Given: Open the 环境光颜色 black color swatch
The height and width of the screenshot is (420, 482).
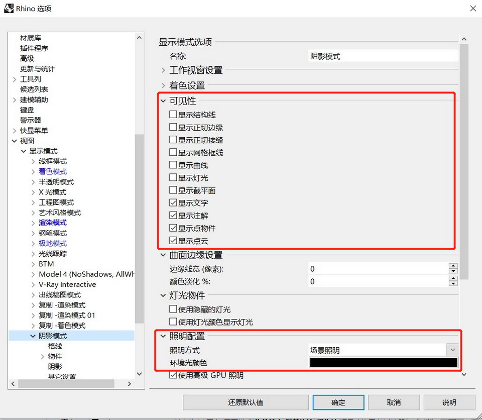Looking at the screenshot, I should pos(384,363).
